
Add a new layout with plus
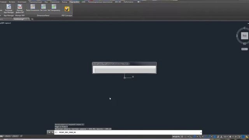(21, 136)
